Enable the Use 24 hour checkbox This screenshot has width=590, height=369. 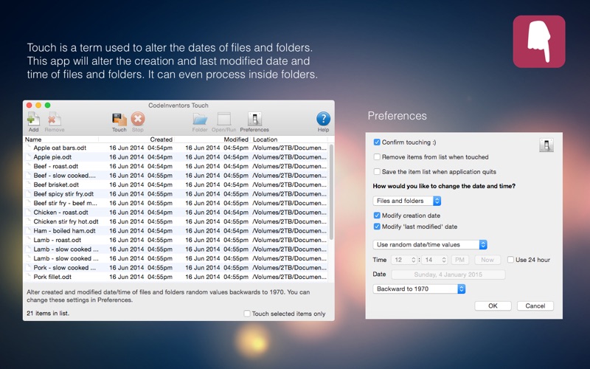[x=510, y=260]
